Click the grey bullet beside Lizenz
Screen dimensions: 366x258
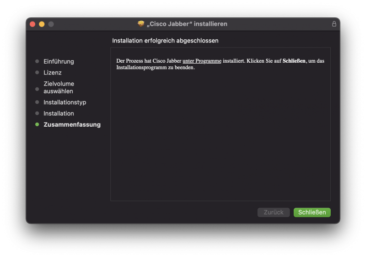[x=37, y=72]
